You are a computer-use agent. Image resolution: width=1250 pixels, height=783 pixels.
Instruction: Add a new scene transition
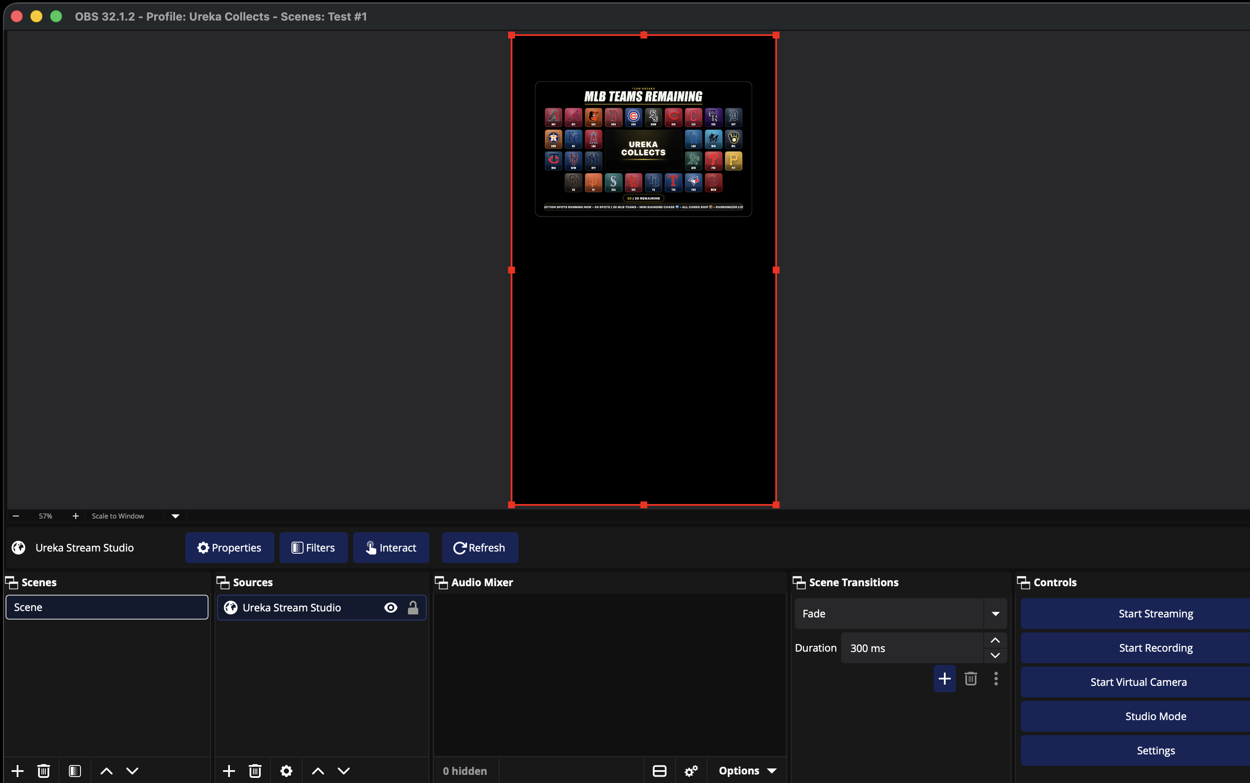point(944,679)
